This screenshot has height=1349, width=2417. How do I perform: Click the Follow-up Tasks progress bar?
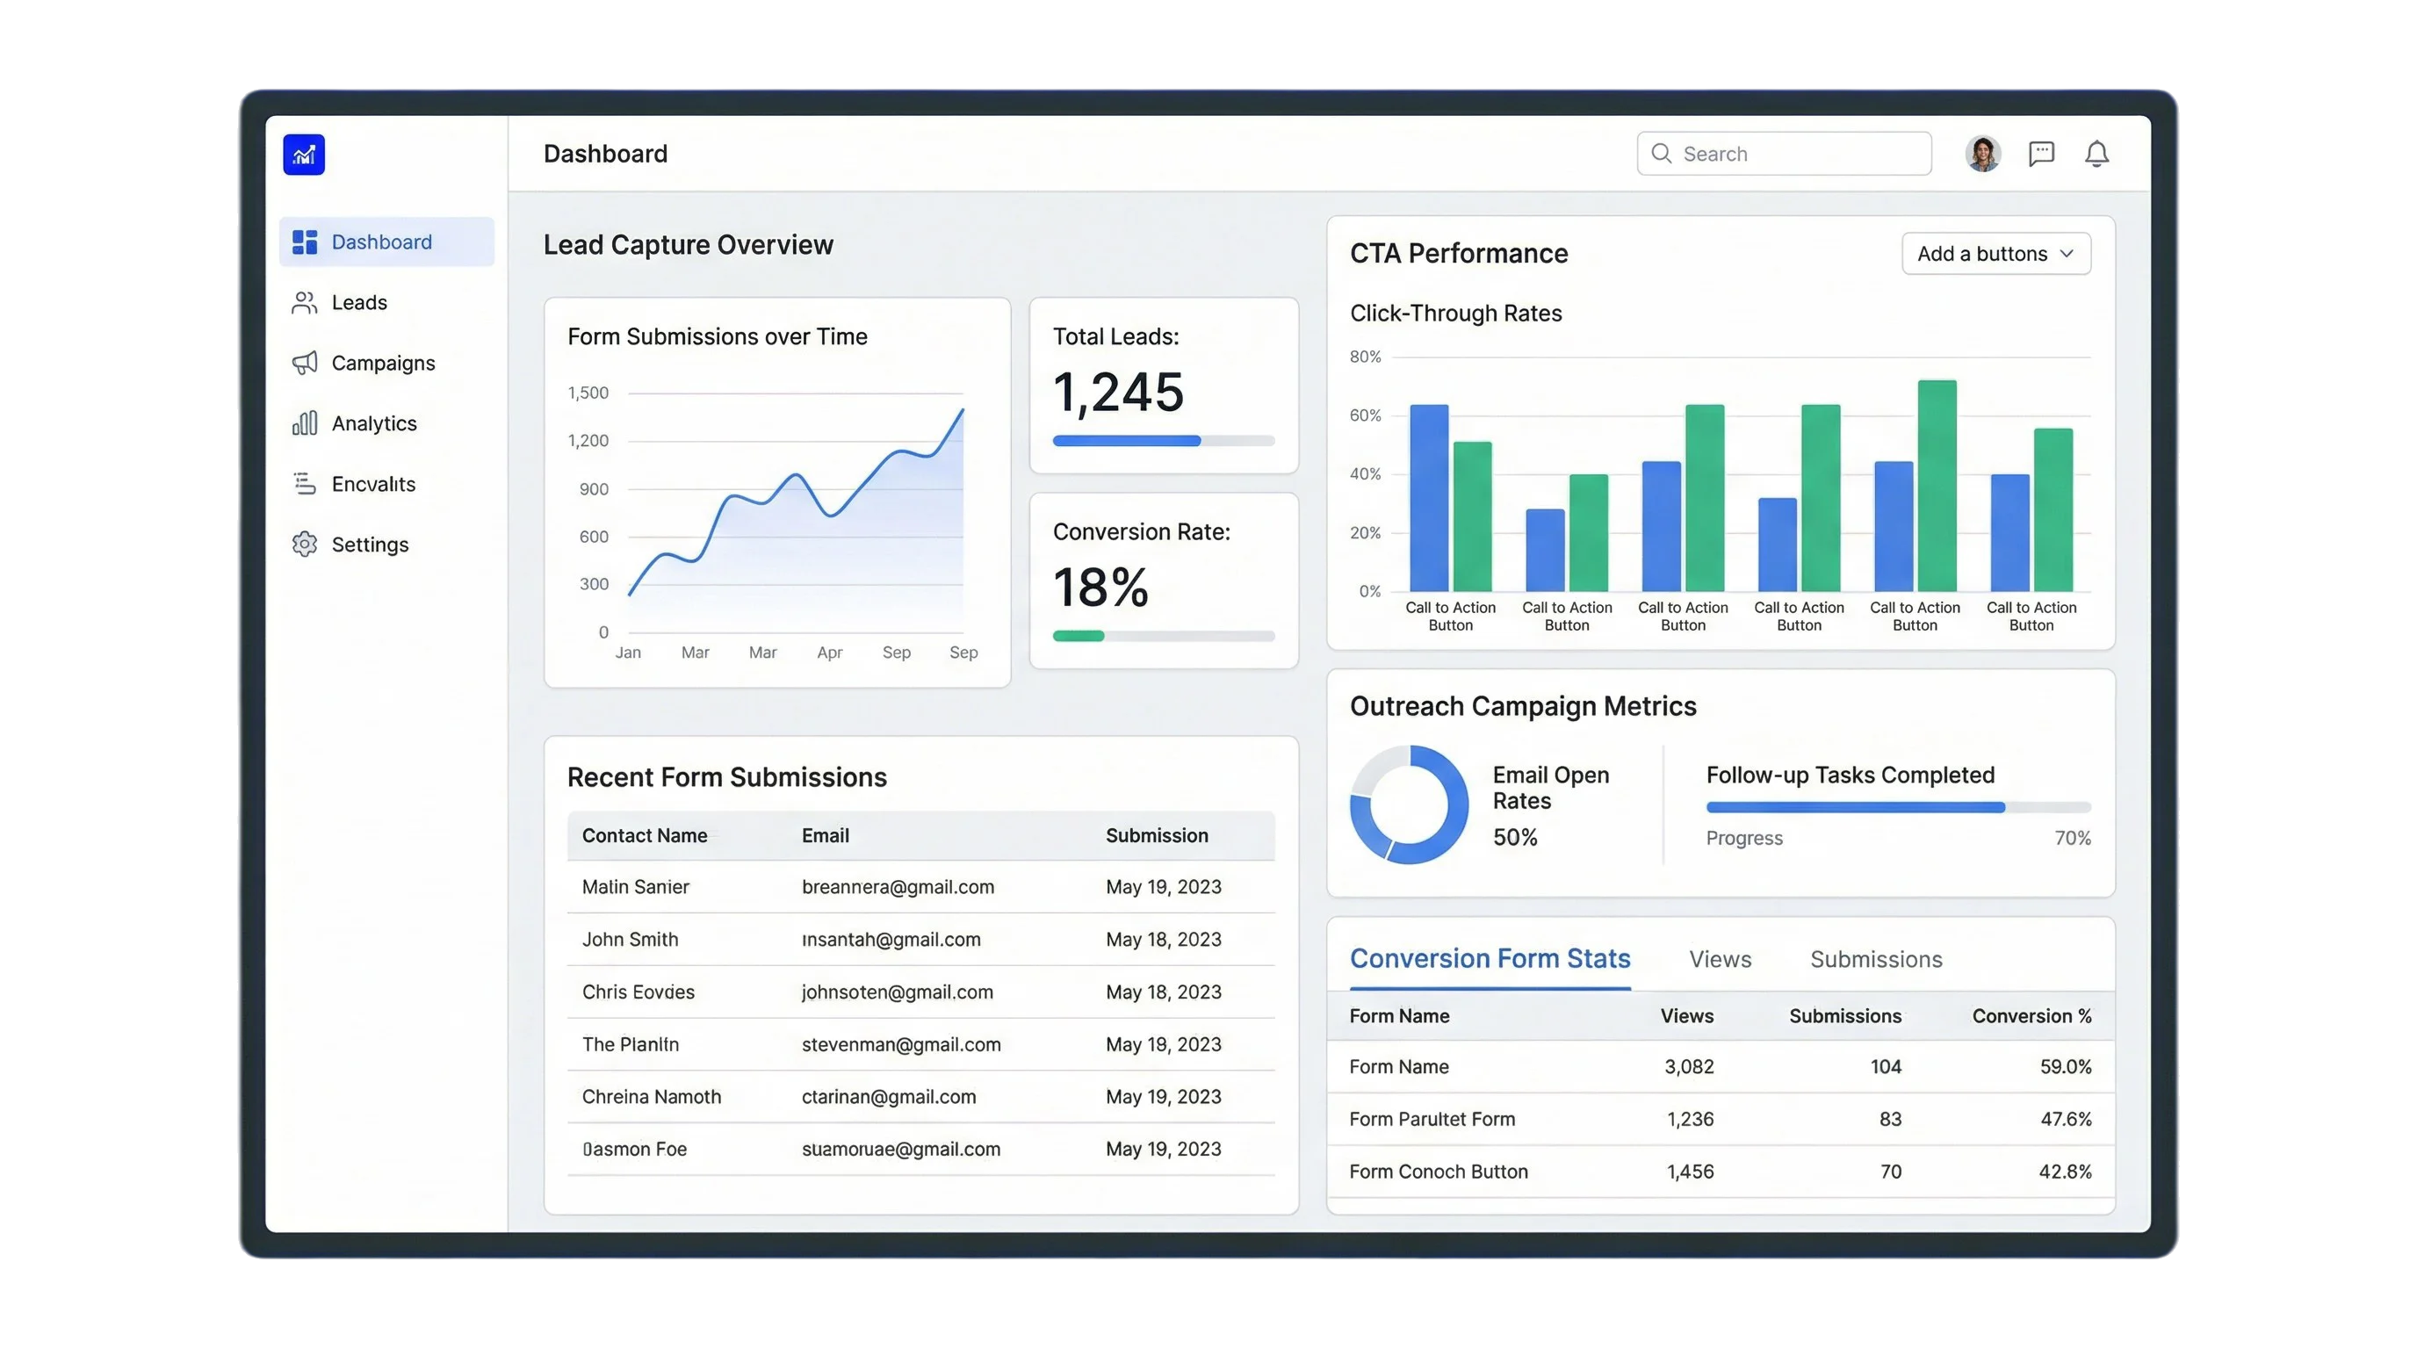1897,808
